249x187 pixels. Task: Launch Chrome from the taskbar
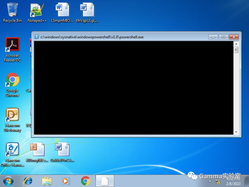85,181
